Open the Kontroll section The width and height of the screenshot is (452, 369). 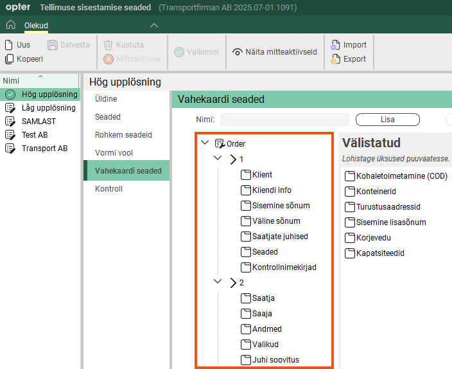point(109,189)
